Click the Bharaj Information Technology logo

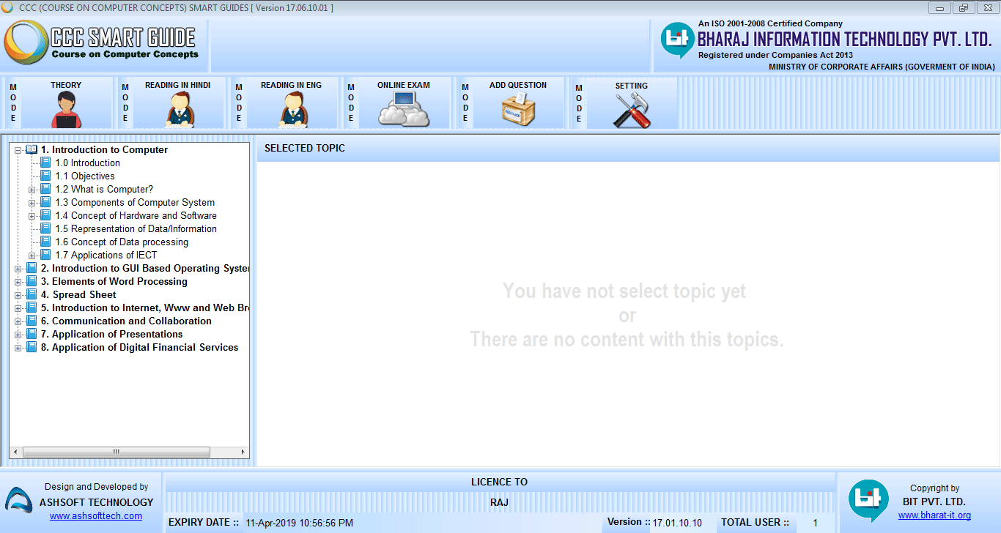(x=677, y=40)
